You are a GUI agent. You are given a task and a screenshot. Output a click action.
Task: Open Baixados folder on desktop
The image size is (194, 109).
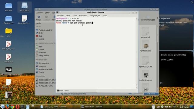coord(8,7)
